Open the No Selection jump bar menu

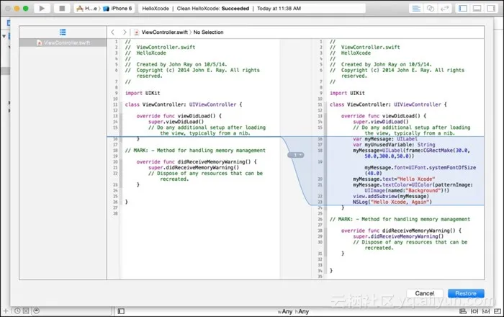pos(208,32)
